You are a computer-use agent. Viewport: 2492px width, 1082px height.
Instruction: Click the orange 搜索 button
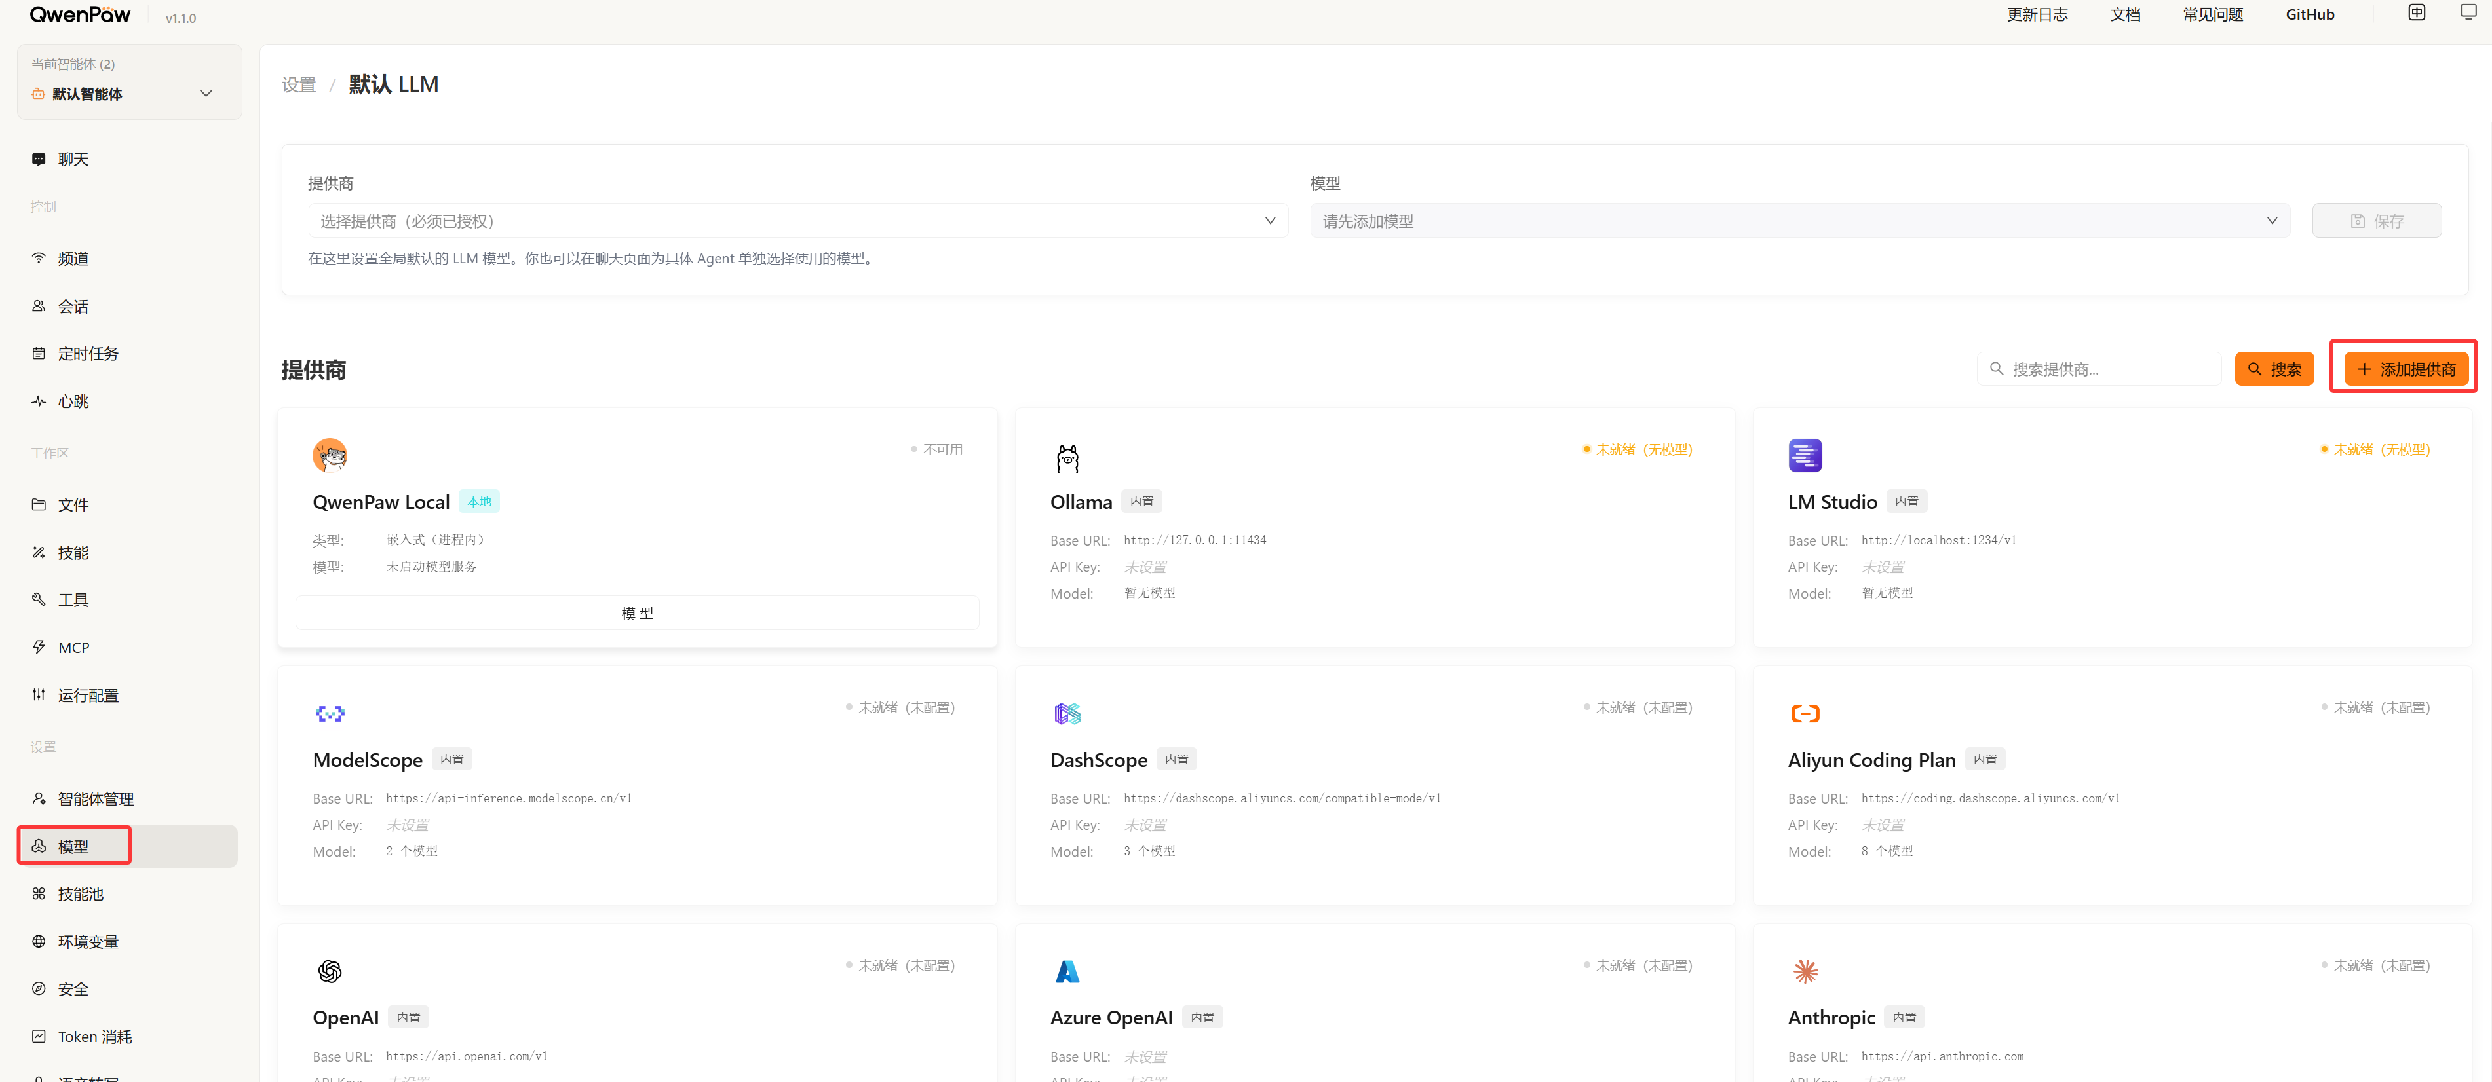coord(2273,369)
